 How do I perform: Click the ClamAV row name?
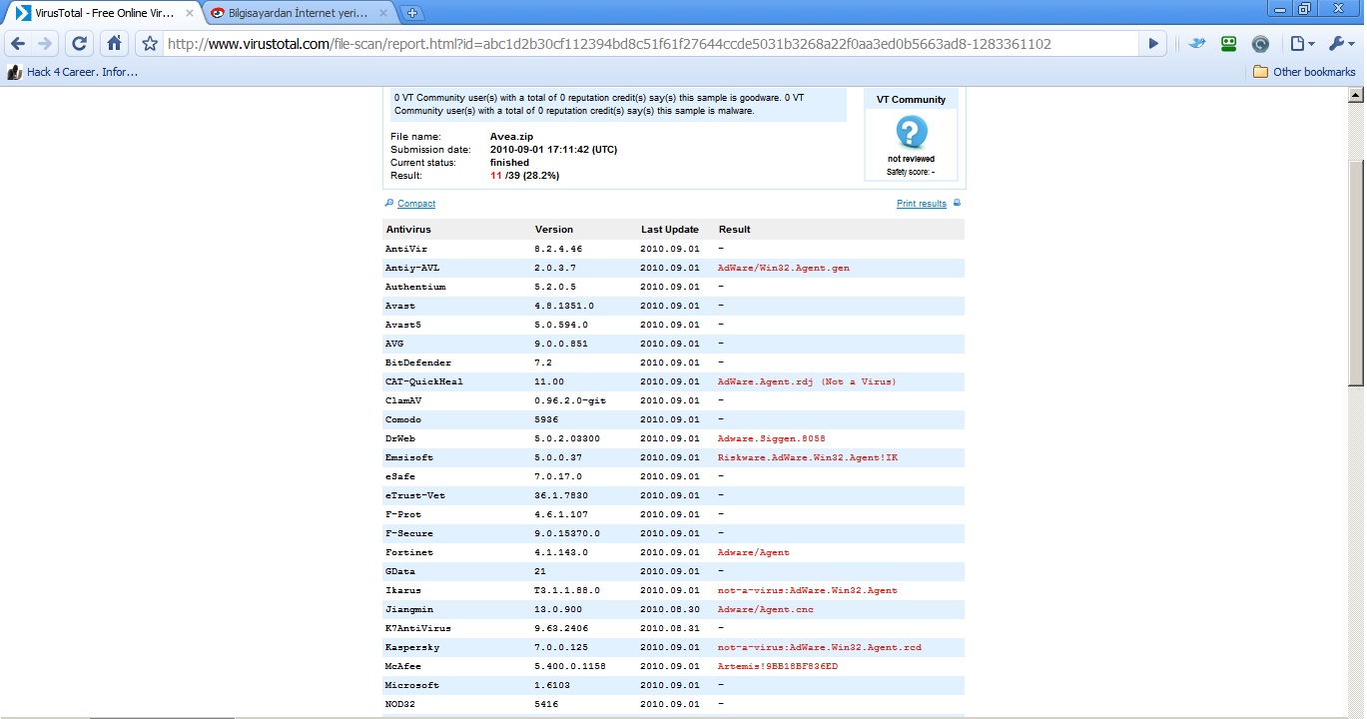point(403,400)
